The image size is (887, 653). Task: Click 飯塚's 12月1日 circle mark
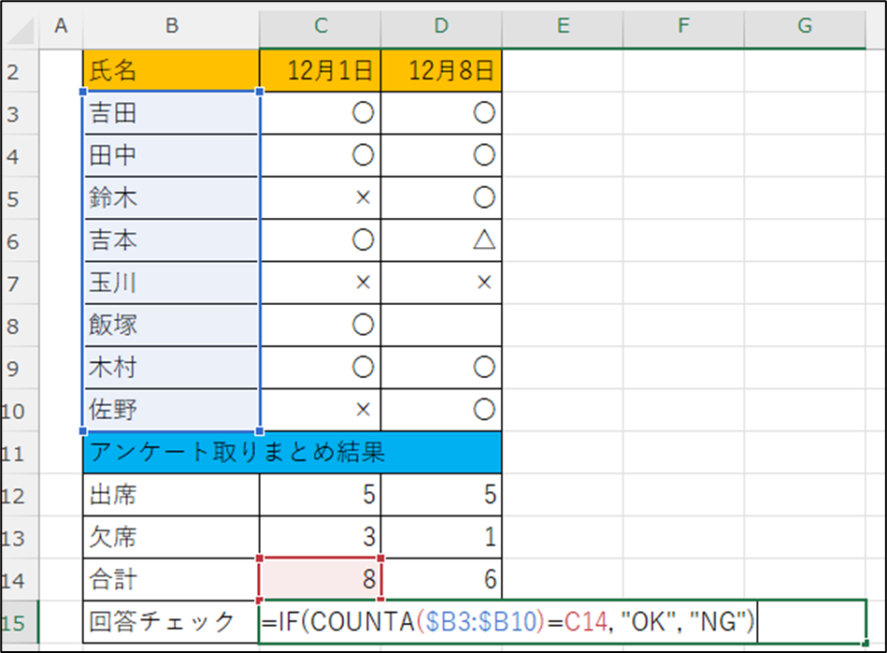click(364, 325)
